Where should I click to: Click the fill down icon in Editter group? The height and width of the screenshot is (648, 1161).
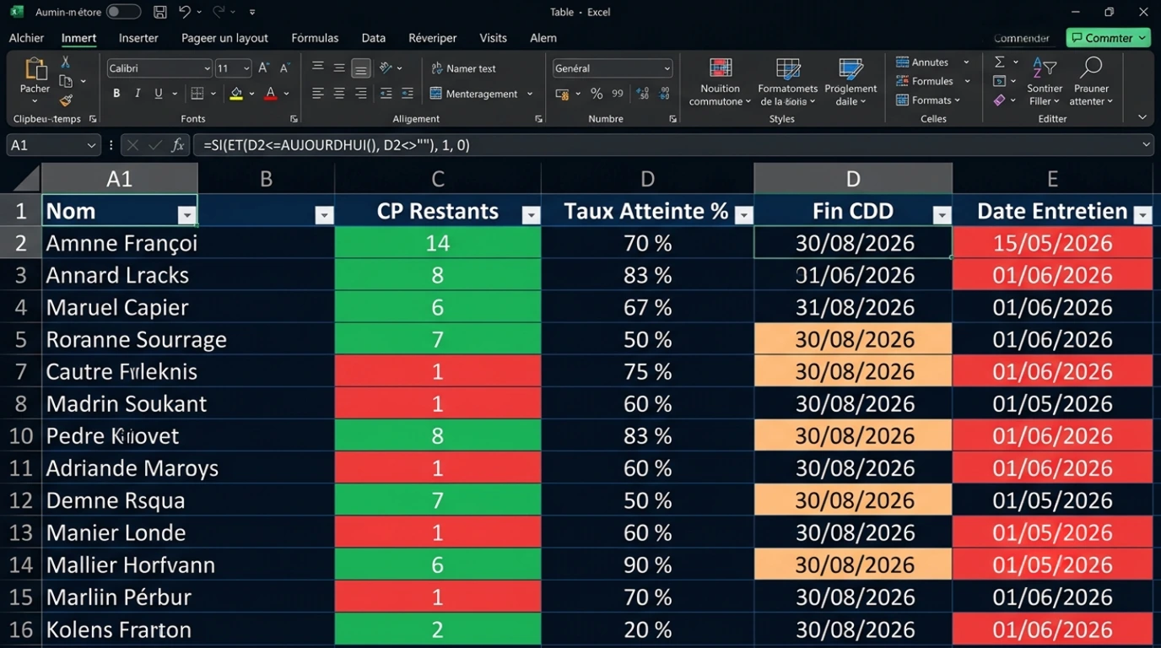(999, 81)
